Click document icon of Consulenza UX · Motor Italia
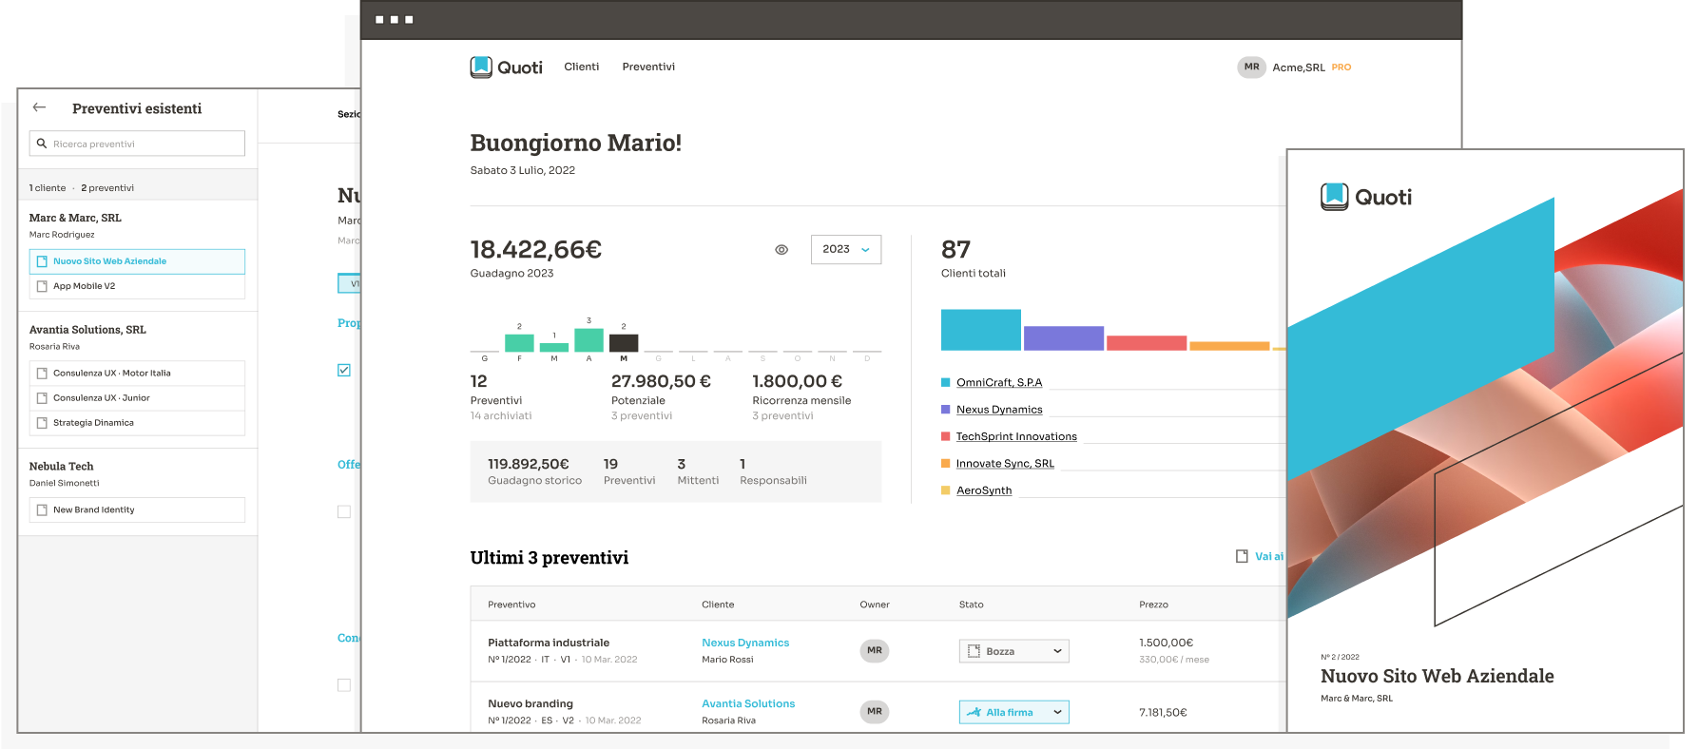 [x=42, y=374]
